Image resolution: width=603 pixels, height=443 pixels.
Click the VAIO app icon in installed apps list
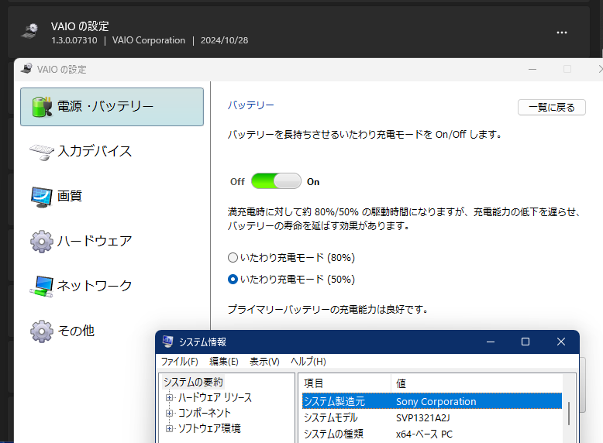click(30, 31)
